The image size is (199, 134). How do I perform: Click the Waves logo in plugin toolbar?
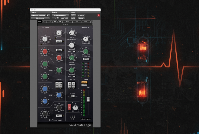coord(40,22)
